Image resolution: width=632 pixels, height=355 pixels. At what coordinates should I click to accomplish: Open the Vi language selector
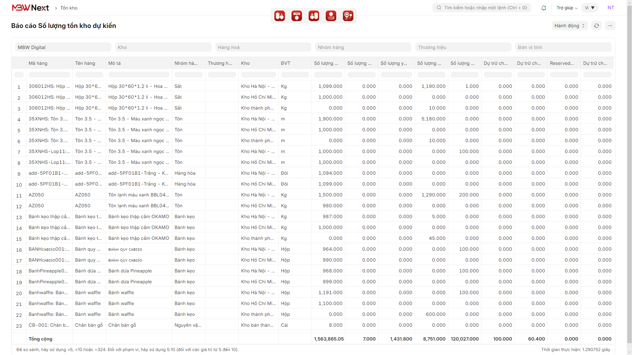[590, 8]
